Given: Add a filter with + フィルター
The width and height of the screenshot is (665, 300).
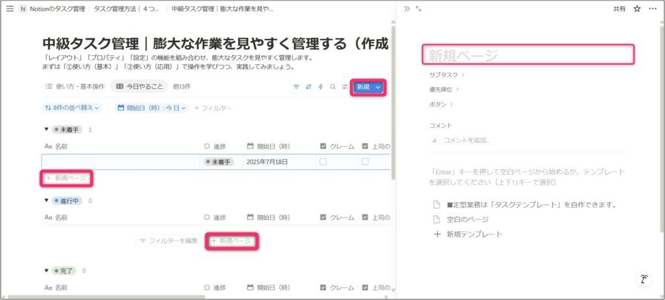Looking at the screenshot, I should click(213, 108).
